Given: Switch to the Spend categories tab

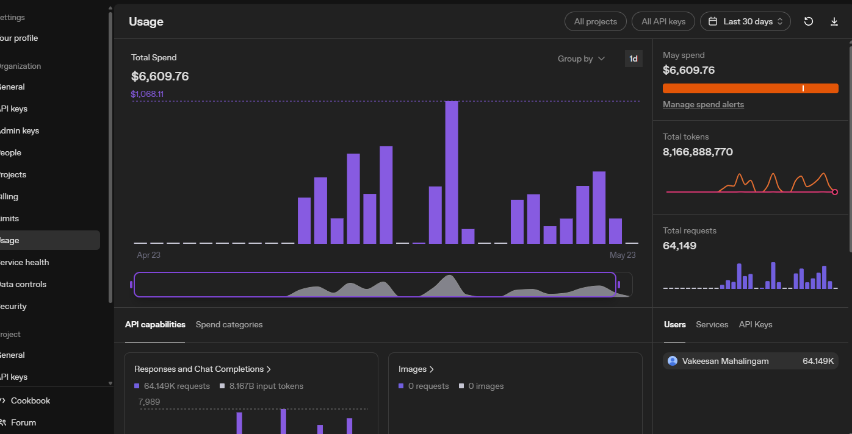Looking at the screenshot, I should tap(229, 324).
